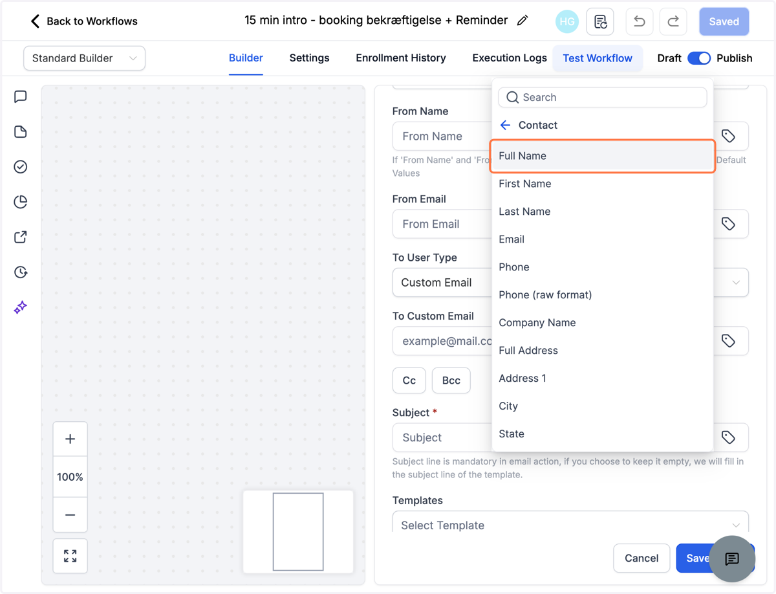This screenshot has height=594, width=776.
Task: Open the external link sidebar icon
Action: 21,237
